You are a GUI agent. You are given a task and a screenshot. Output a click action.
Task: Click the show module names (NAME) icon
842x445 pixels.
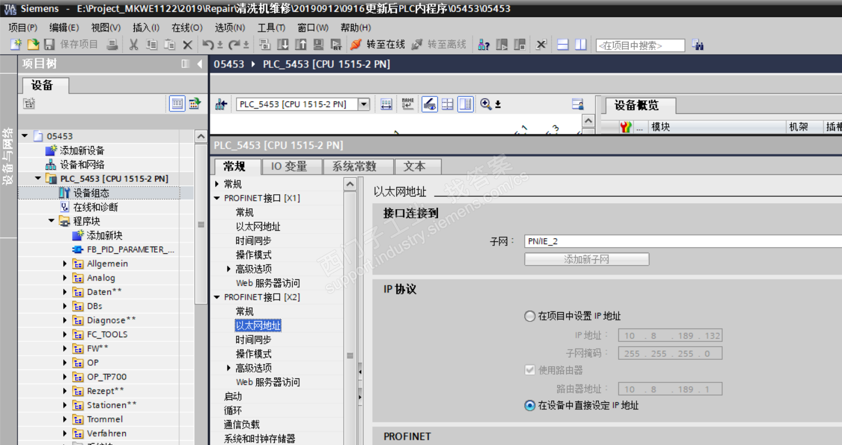(408, 104)
